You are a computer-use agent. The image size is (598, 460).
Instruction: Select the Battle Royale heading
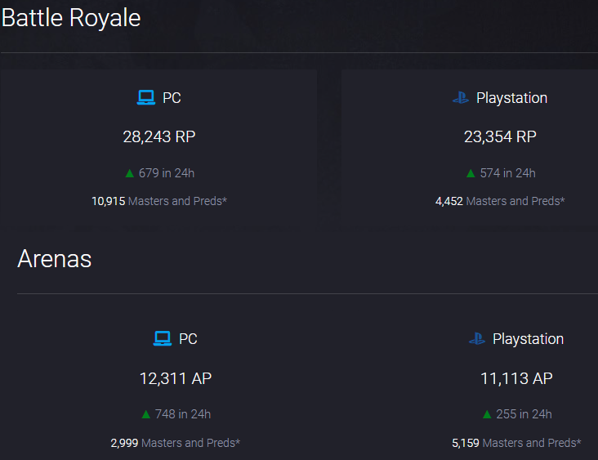[71, 18]
